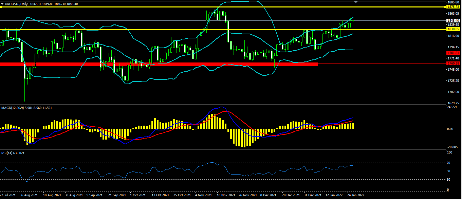Viewport: 462px width, 200px height.
Task: Click the 1885.80 price scale value
Action: pyautogui.click(x=453, y=2)
